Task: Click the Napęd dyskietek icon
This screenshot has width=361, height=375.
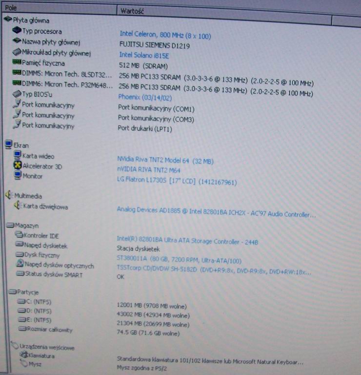Action: click(20, 244)
